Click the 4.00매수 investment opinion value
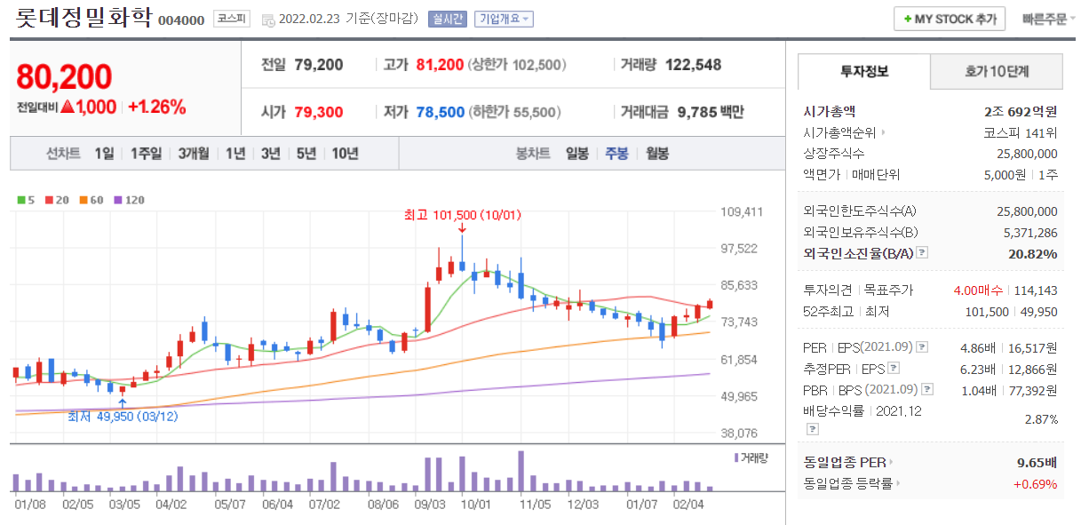Screen dimensions: 1081x525 (x=976, y=290)
